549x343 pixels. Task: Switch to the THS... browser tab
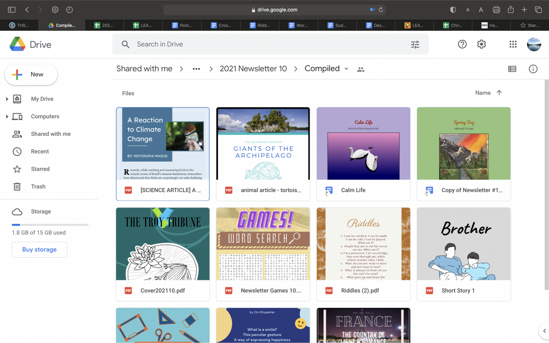(x=19, y=25)
